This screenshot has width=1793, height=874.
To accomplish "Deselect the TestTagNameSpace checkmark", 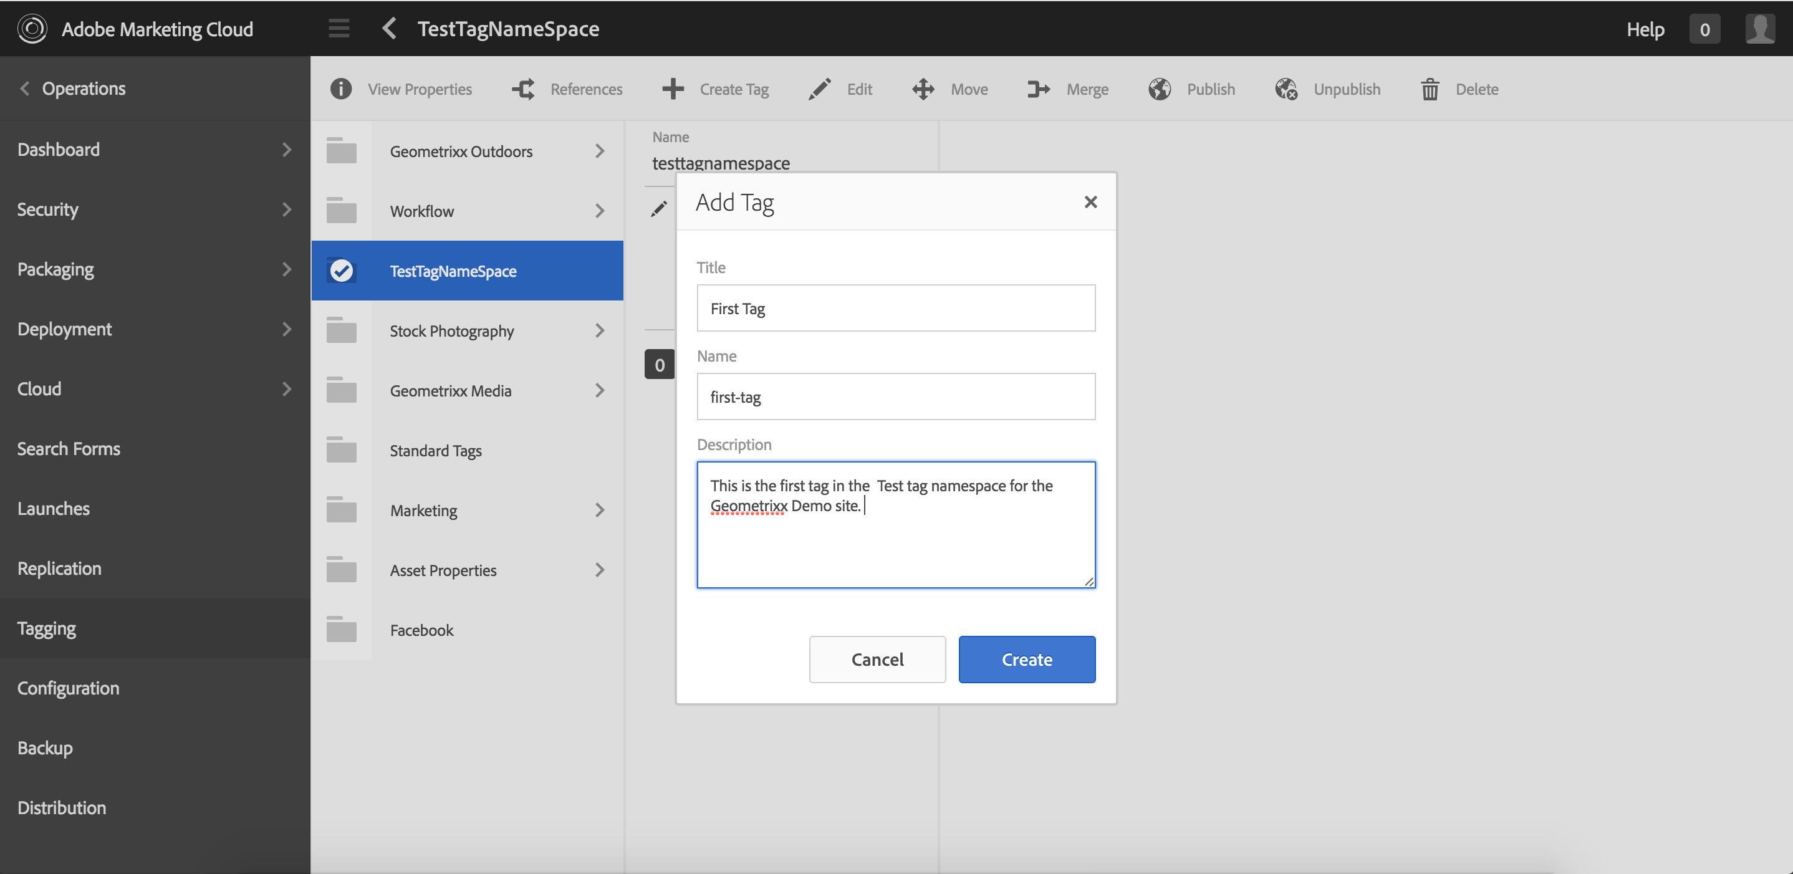I will point(341,271).
